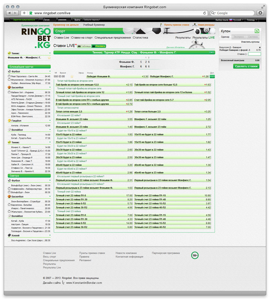Viewport: 270px width, 301px height.
Task: Collapse the top Теннис sidebar section
Action: click(50, 53)
